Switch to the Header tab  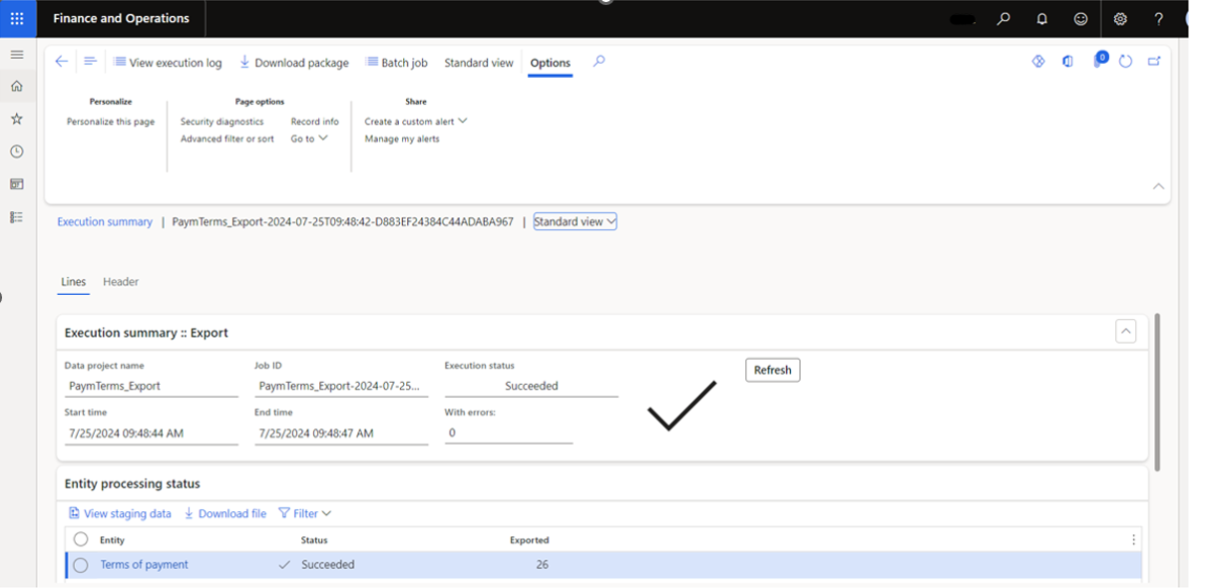(121, 282)
